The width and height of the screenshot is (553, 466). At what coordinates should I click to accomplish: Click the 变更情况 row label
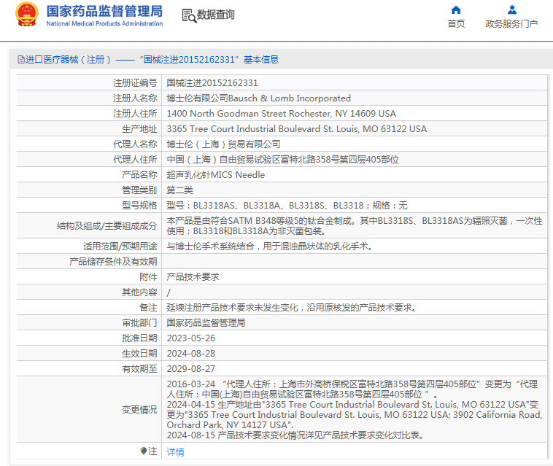point(139,410)
